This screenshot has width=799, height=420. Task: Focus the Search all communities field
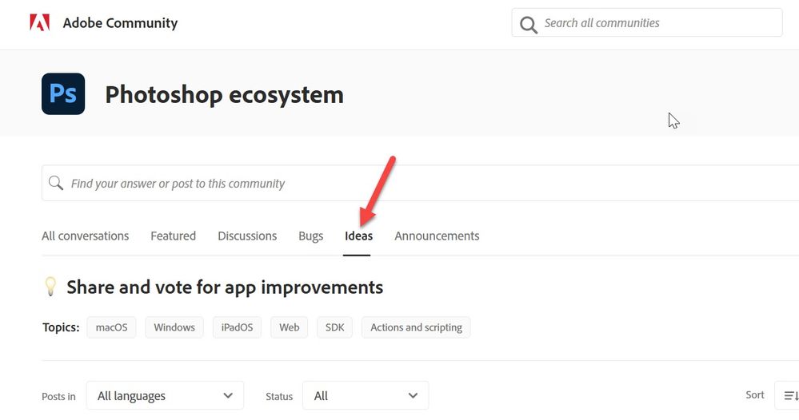pos(656,23)
